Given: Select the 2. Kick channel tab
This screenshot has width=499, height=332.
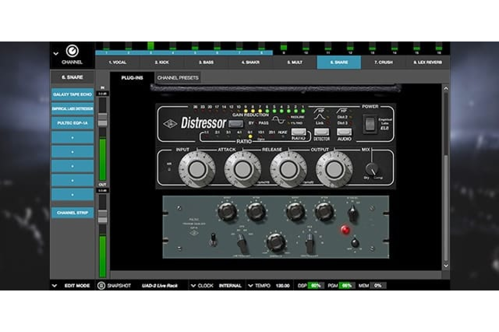Looking at the screenshot, I should pyautogui.click(x=162, y=62).
